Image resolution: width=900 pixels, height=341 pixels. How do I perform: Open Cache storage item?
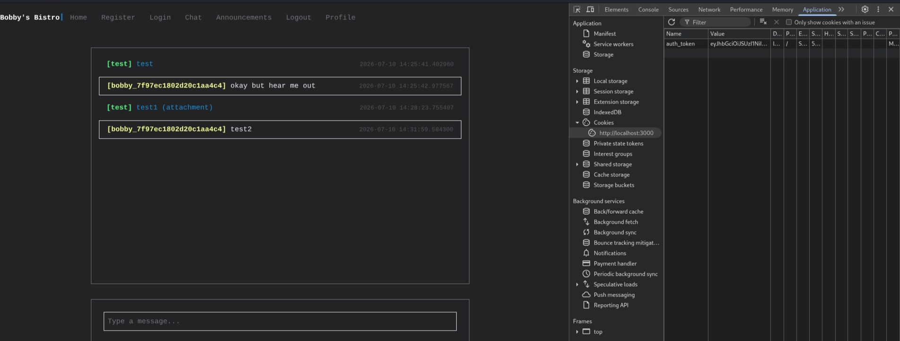coord(611,175)
